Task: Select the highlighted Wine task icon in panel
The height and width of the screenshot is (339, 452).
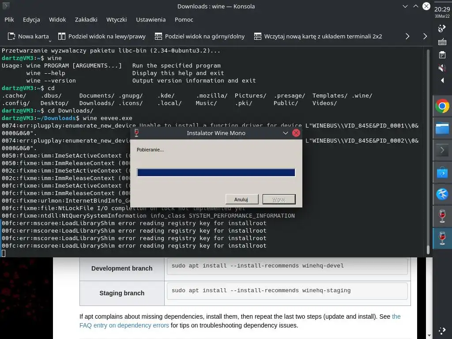Action: point(442,239)
